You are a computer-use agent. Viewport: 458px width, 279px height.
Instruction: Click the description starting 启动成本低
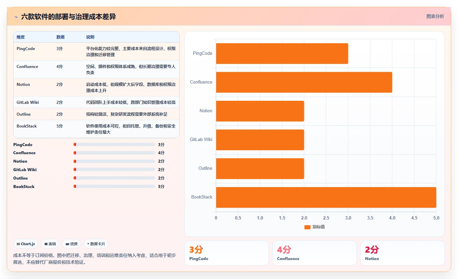click(x=131, y=88)
